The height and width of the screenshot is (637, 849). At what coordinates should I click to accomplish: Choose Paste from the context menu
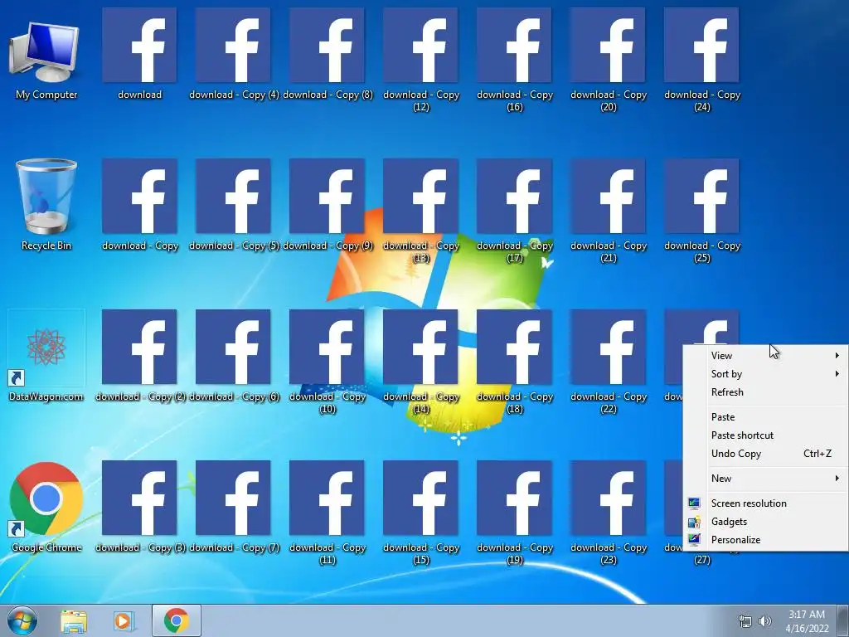point(765,417)
